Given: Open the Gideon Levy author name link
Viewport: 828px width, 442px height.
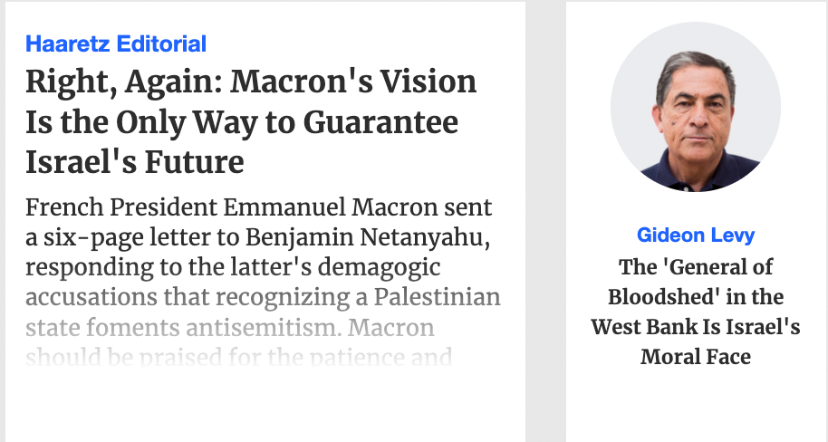Looking at the screenshot, I should 696,235.
